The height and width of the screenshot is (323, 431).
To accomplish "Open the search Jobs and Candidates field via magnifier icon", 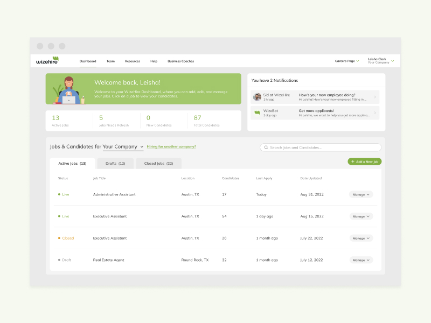I will tap(266, 147).
